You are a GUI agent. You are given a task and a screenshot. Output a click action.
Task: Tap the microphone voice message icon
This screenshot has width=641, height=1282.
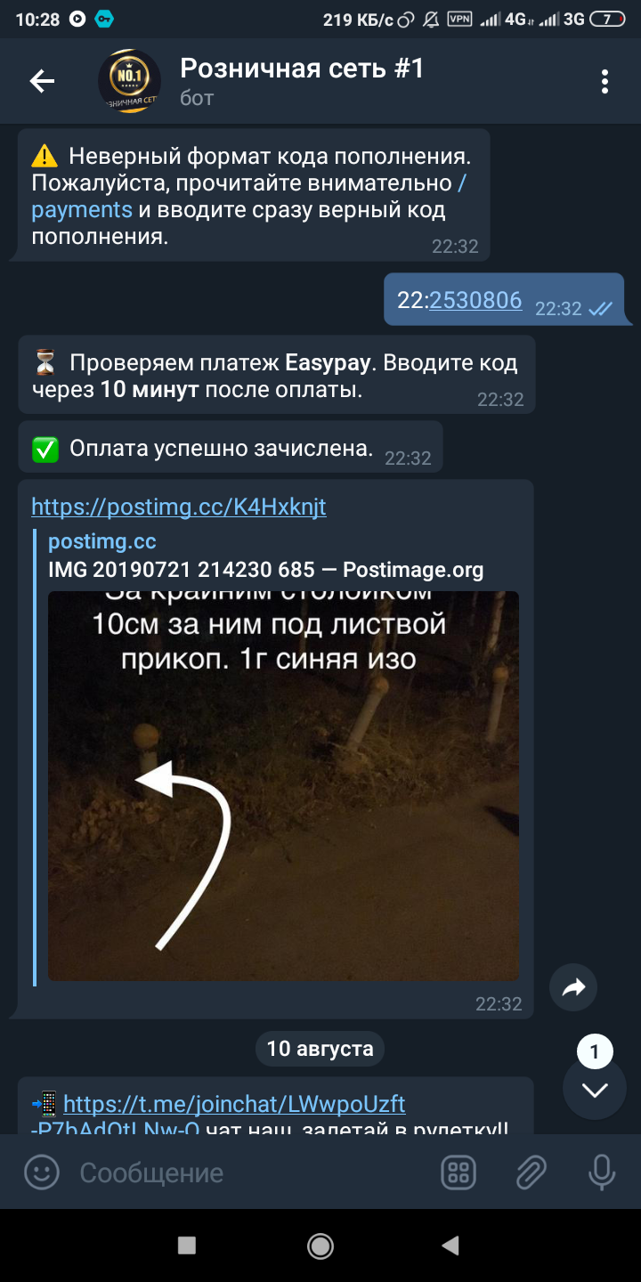point(602,1172)
